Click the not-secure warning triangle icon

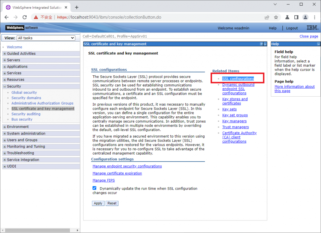point(36,17)
